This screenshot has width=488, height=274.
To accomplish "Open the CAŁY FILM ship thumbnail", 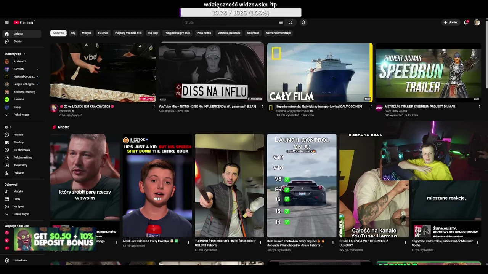I will (320, 72).
